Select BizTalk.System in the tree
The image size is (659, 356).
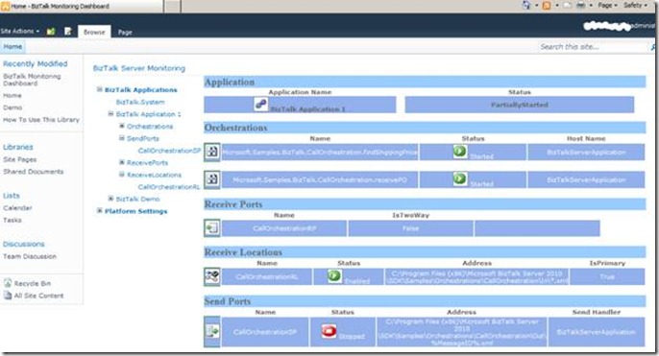coord(140,102)
